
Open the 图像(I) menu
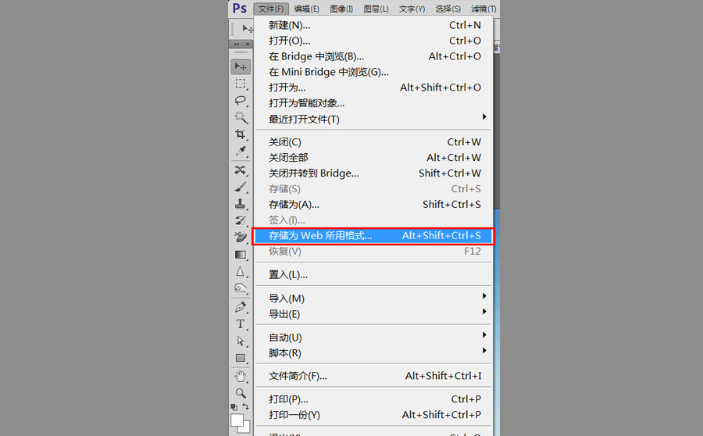(x=341, y=9)
